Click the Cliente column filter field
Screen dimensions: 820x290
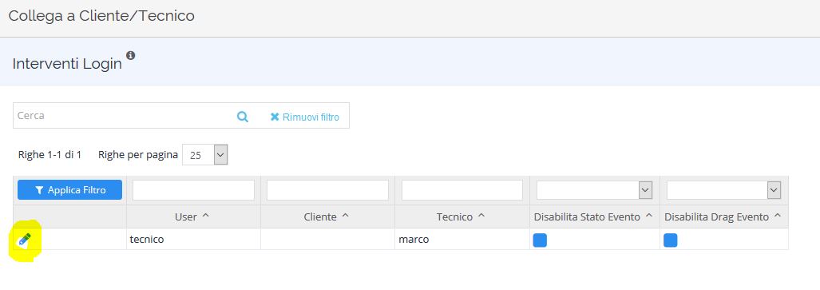[x=327, y=190]
